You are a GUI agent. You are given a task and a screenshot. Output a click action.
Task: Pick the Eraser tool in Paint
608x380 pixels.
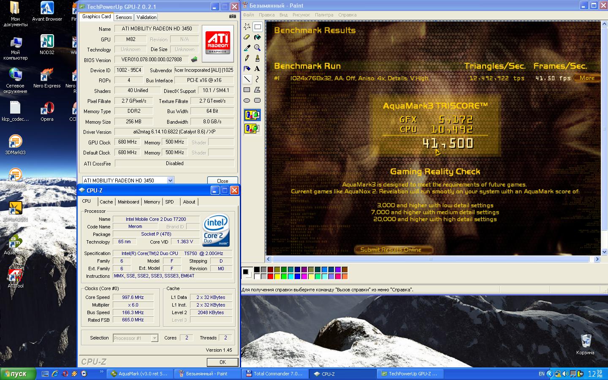[247, 37]
